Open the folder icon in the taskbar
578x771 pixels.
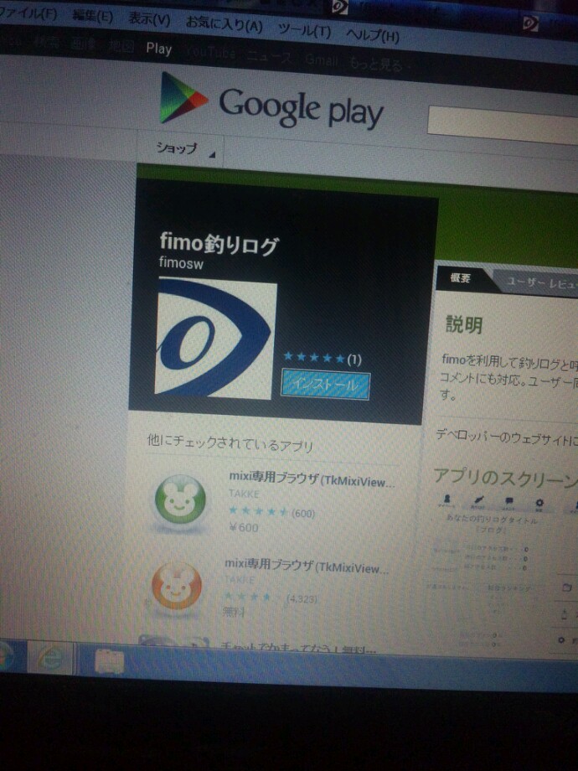click(109, 661)
